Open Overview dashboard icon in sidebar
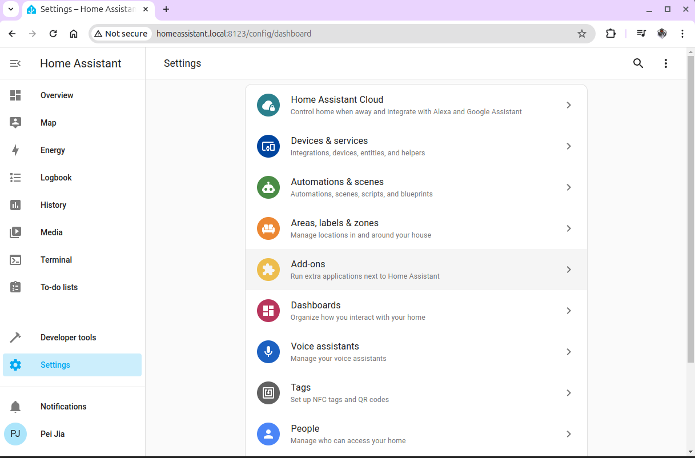The image size is (695, 458). pos(15,95)
